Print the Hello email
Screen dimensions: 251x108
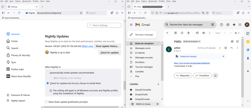(232, 41)
